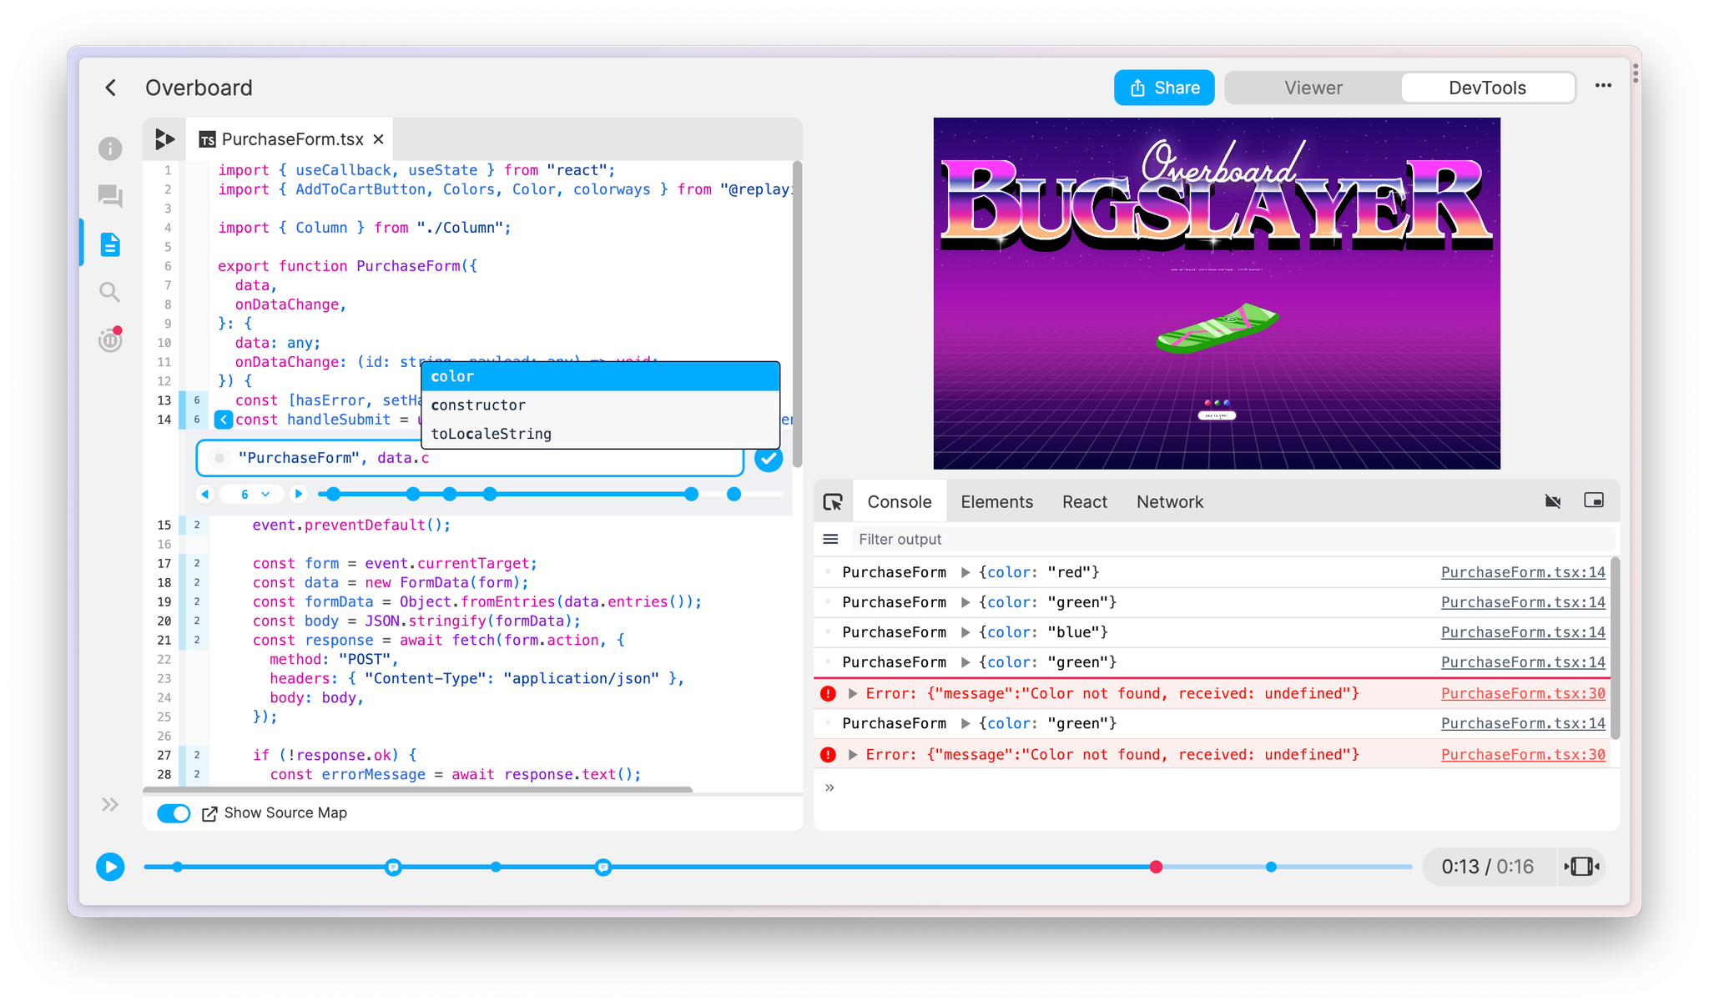Open the pause information debugger icon
The width and height of the screenshot is (1709, 1006).
pos(110,339)
